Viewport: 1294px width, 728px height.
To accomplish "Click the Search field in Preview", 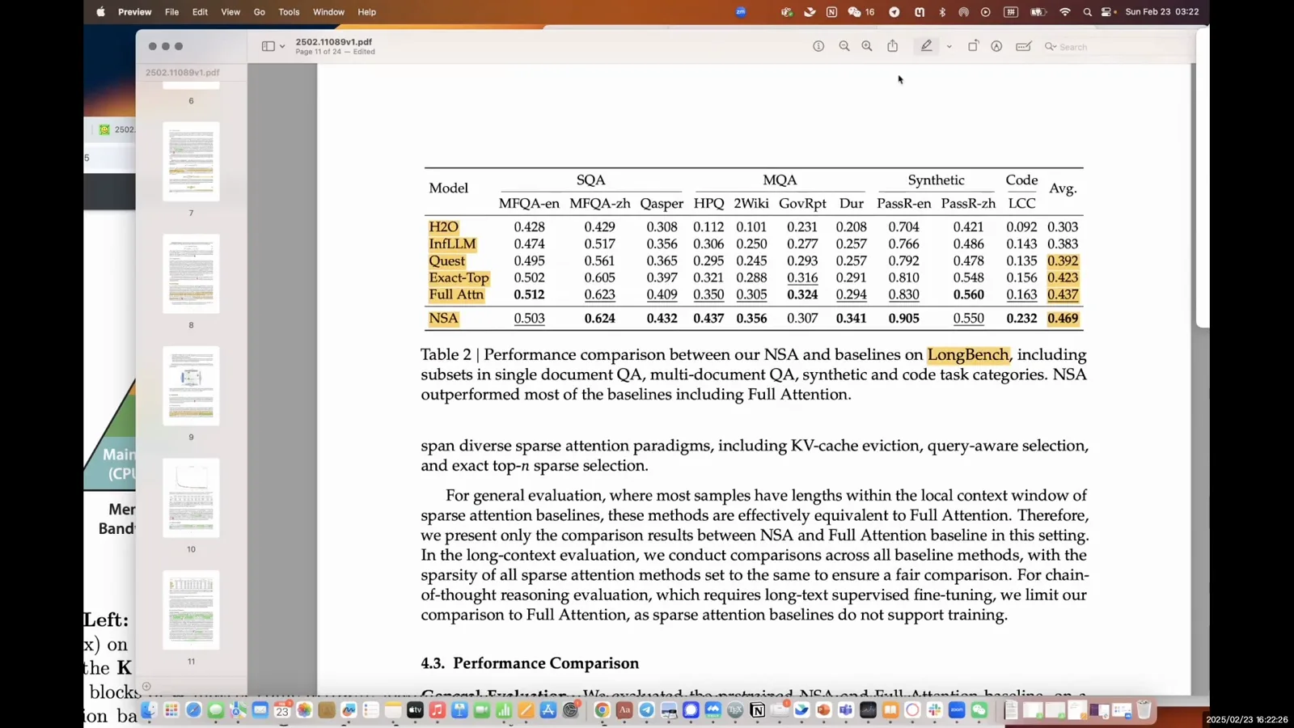I will pyautogui.click(x=1116, y=47).
